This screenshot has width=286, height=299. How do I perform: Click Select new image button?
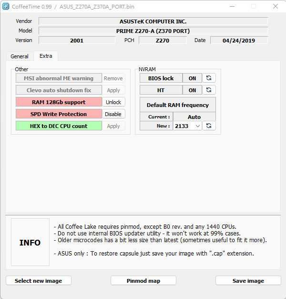[x=39, y=280]
